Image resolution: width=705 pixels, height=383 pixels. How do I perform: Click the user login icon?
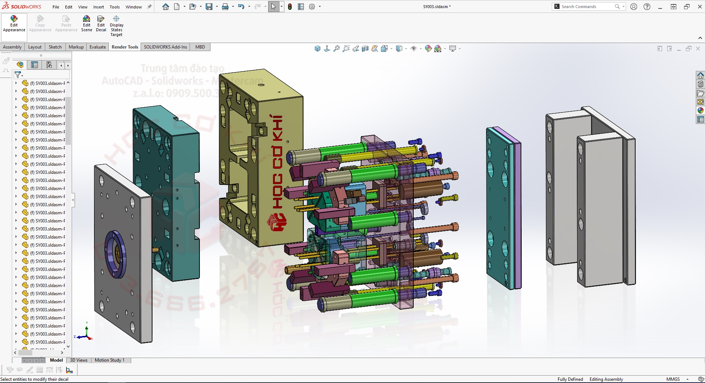click(x=634, y=7)
